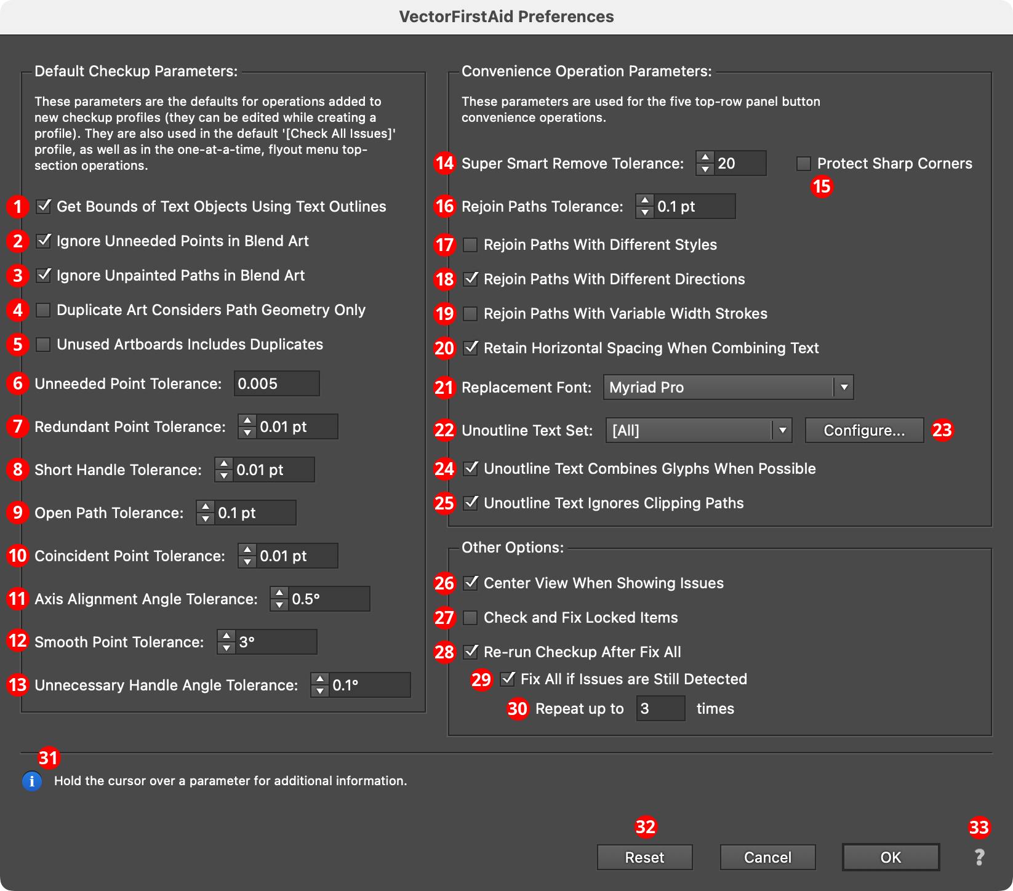Viewport: 1013px width, 891px height.
Task: Confirm preferences with the OK button
Action: [890, 857]
